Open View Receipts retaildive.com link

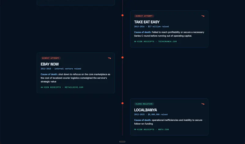click(62, 87)
